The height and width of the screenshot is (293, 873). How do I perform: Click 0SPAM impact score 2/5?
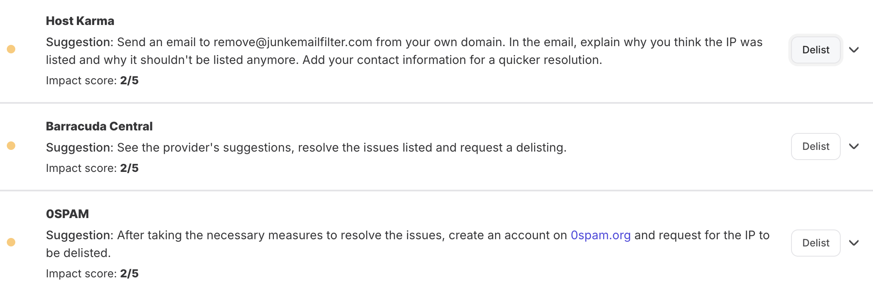click(x=129, y=274)
